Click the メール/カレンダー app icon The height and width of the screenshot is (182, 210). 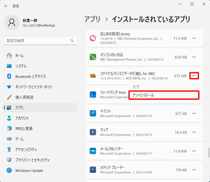[x=93, y=151]
